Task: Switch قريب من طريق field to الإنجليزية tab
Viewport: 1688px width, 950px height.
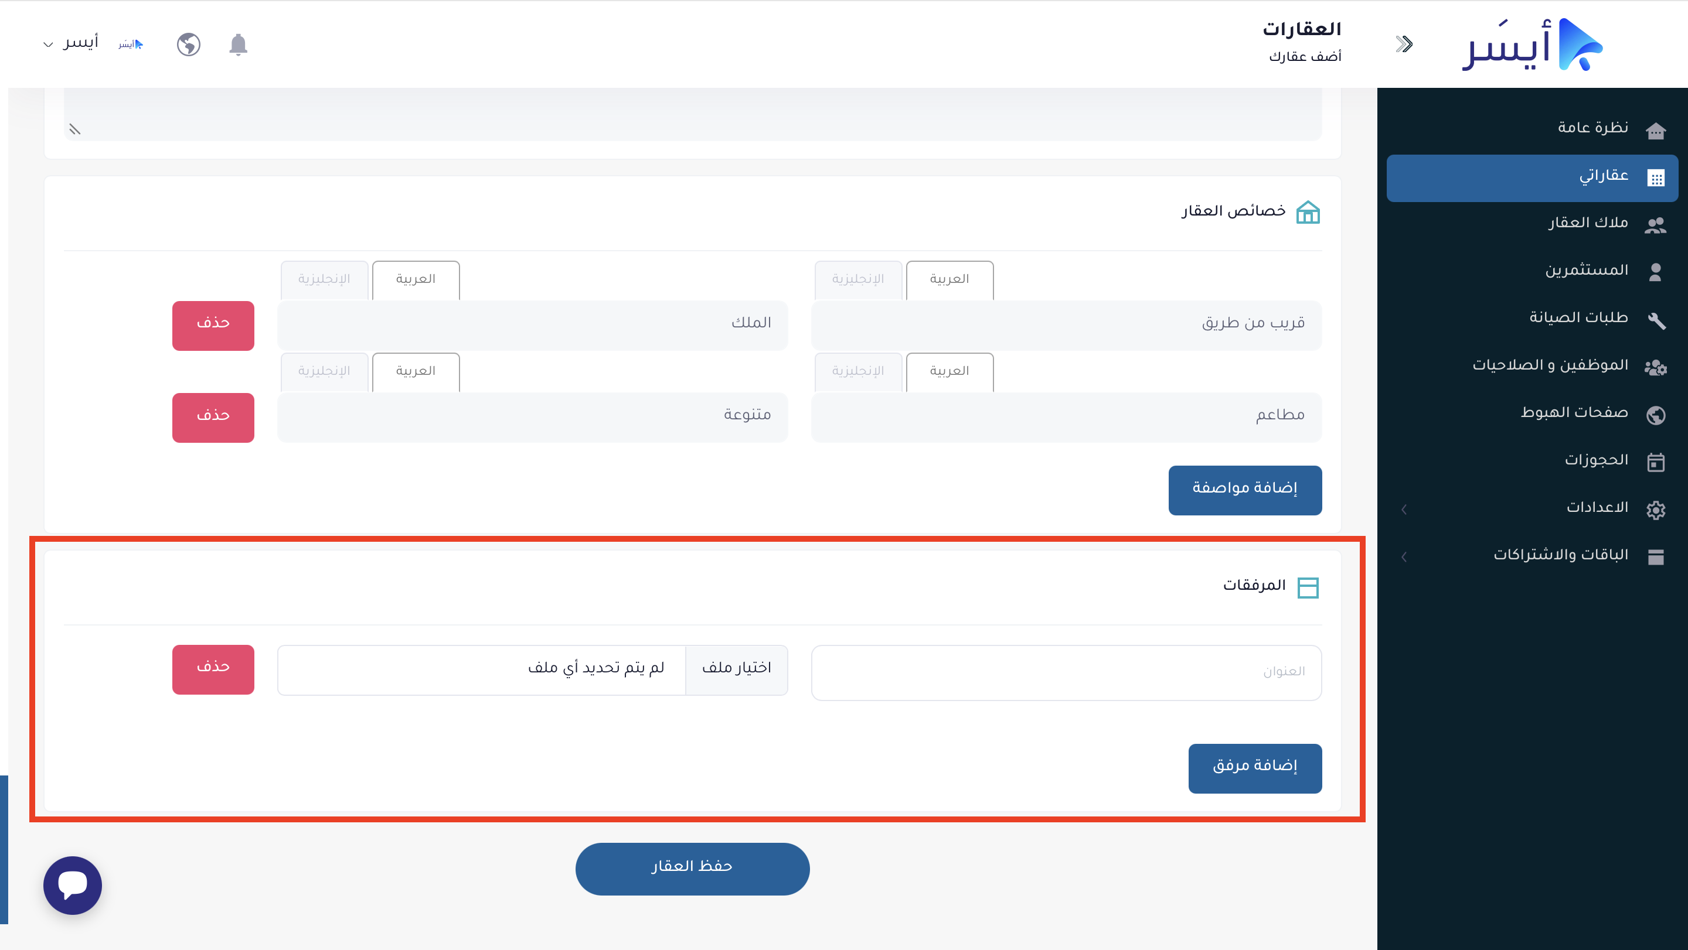Action: tap(857, 279)
